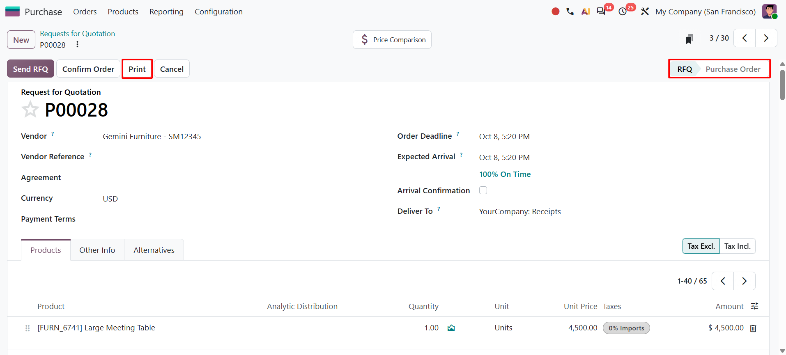Open Price Comparison
The height and width of the screenshot is (355, 786).
coord(392,40)
